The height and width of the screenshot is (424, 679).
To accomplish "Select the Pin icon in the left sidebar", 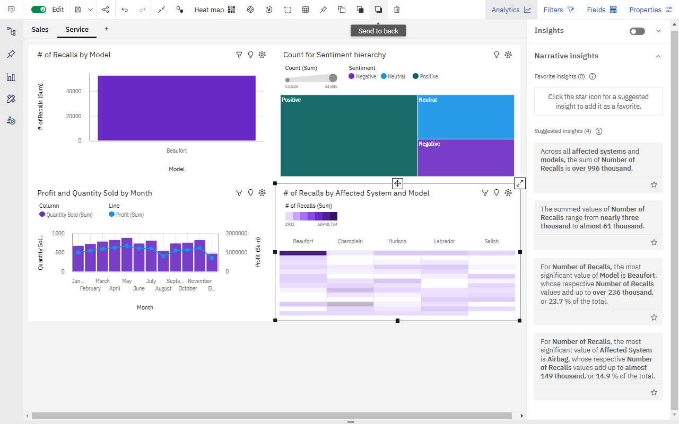I will pyautogui.click(x=11, y=55).
